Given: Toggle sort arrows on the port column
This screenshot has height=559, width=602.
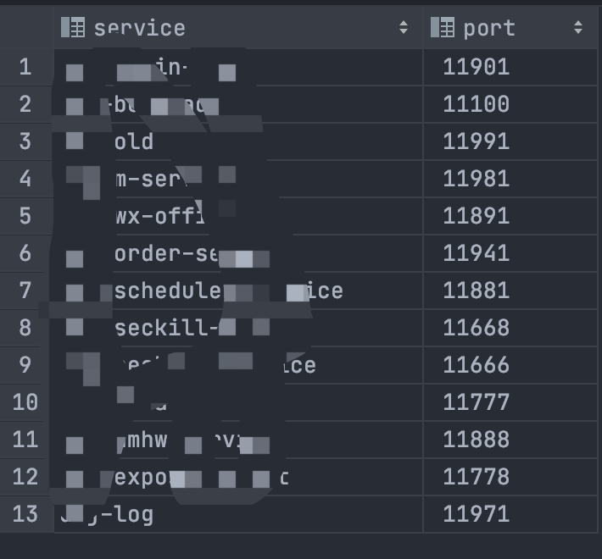Looking at the screenshot, I should (578, 28).
